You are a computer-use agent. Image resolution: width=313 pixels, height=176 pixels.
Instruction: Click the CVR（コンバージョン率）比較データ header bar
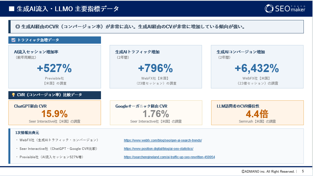point(55,95)
